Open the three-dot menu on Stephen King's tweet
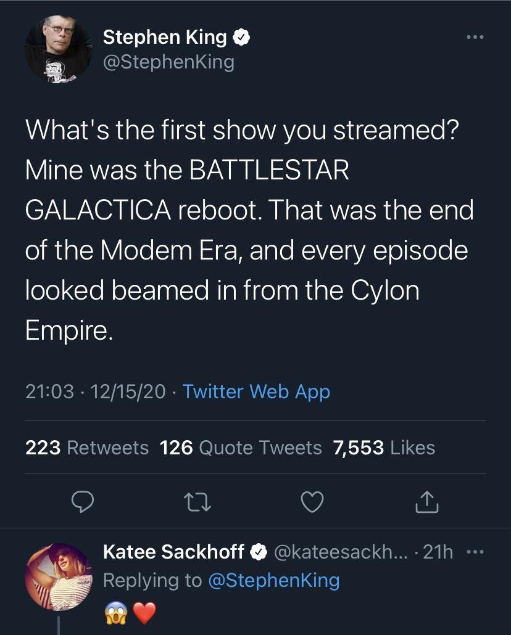Viewport: 511px width, 635px height. pos(475,38)
